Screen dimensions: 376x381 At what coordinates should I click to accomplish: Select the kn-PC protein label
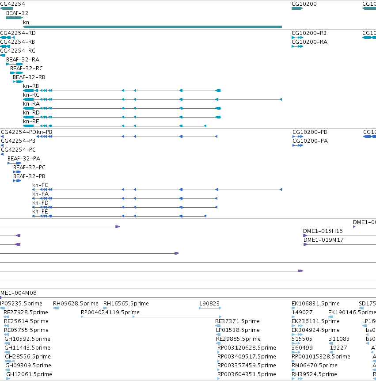[40, 185]
